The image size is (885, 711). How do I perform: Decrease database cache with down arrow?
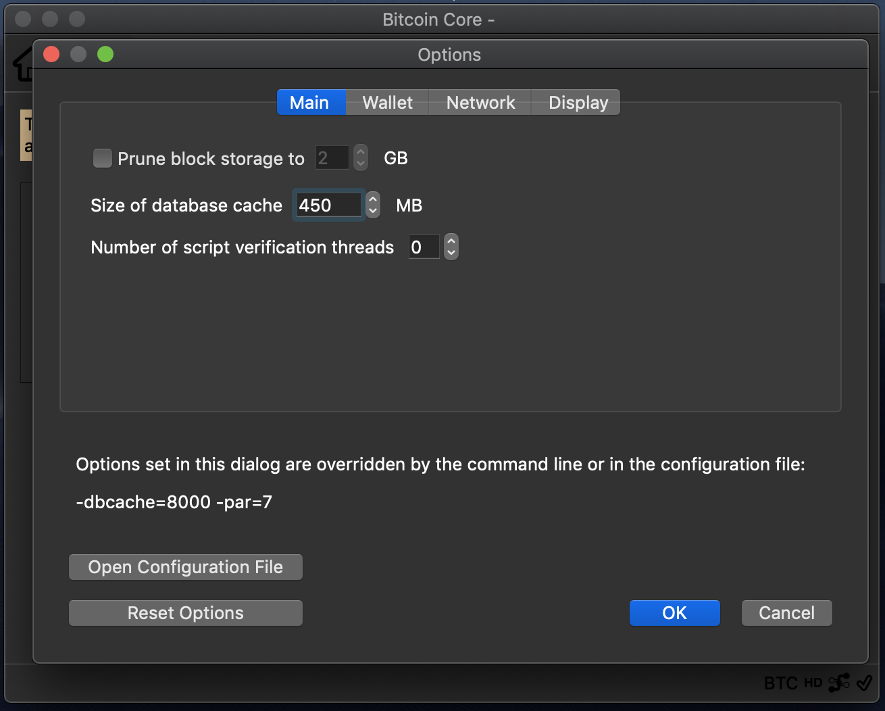[373, 212]
